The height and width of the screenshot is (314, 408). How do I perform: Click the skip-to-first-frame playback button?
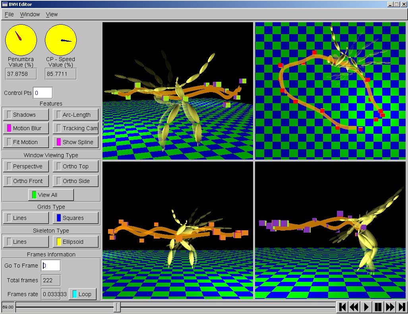(343, 307)
